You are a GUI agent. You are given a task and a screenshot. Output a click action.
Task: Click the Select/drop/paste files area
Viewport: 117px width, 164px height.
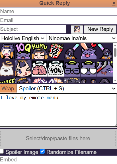(x=58, y=138)
